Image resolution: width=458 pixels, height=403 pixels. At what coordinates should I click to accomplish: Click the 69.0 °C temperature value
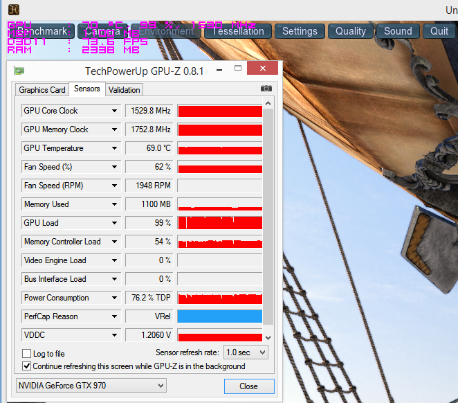pyautogui.click(x=149, y=148)
